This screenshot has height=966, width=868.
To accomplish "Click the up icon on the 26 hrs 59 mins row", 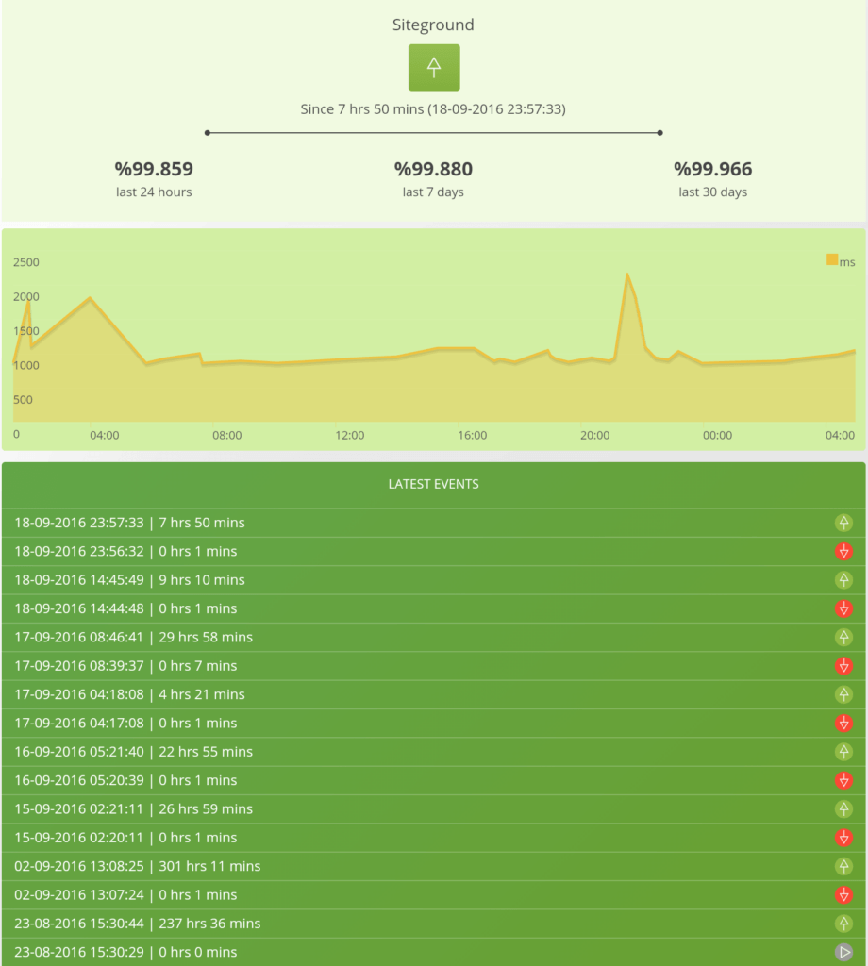I will [844, 808].
